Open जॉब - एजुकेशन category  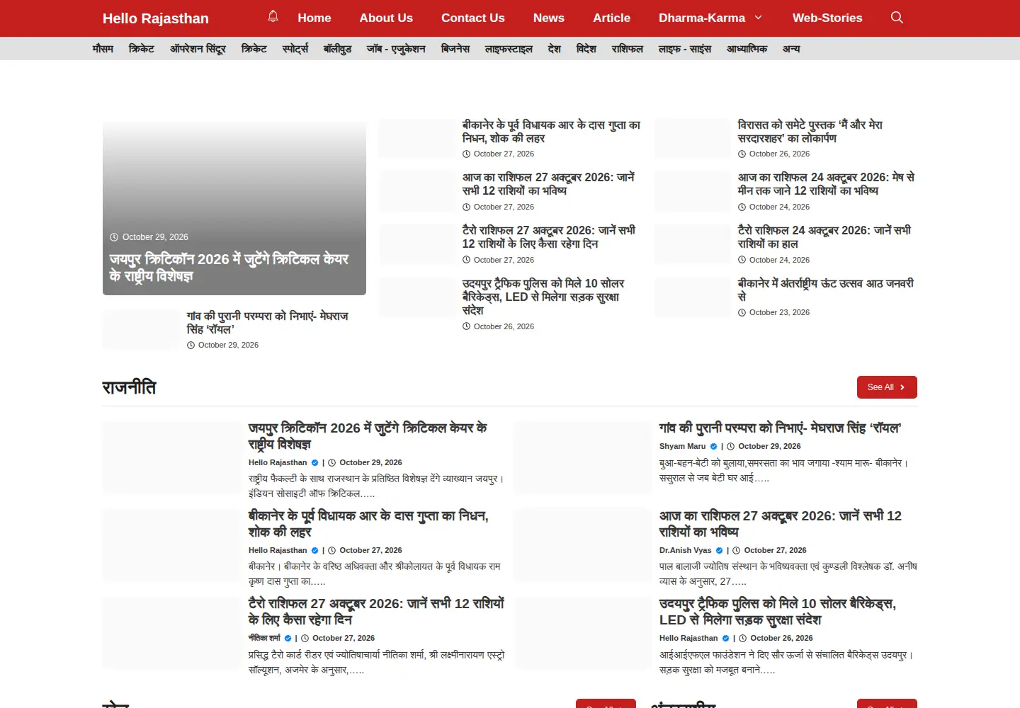tap(396, 49)
